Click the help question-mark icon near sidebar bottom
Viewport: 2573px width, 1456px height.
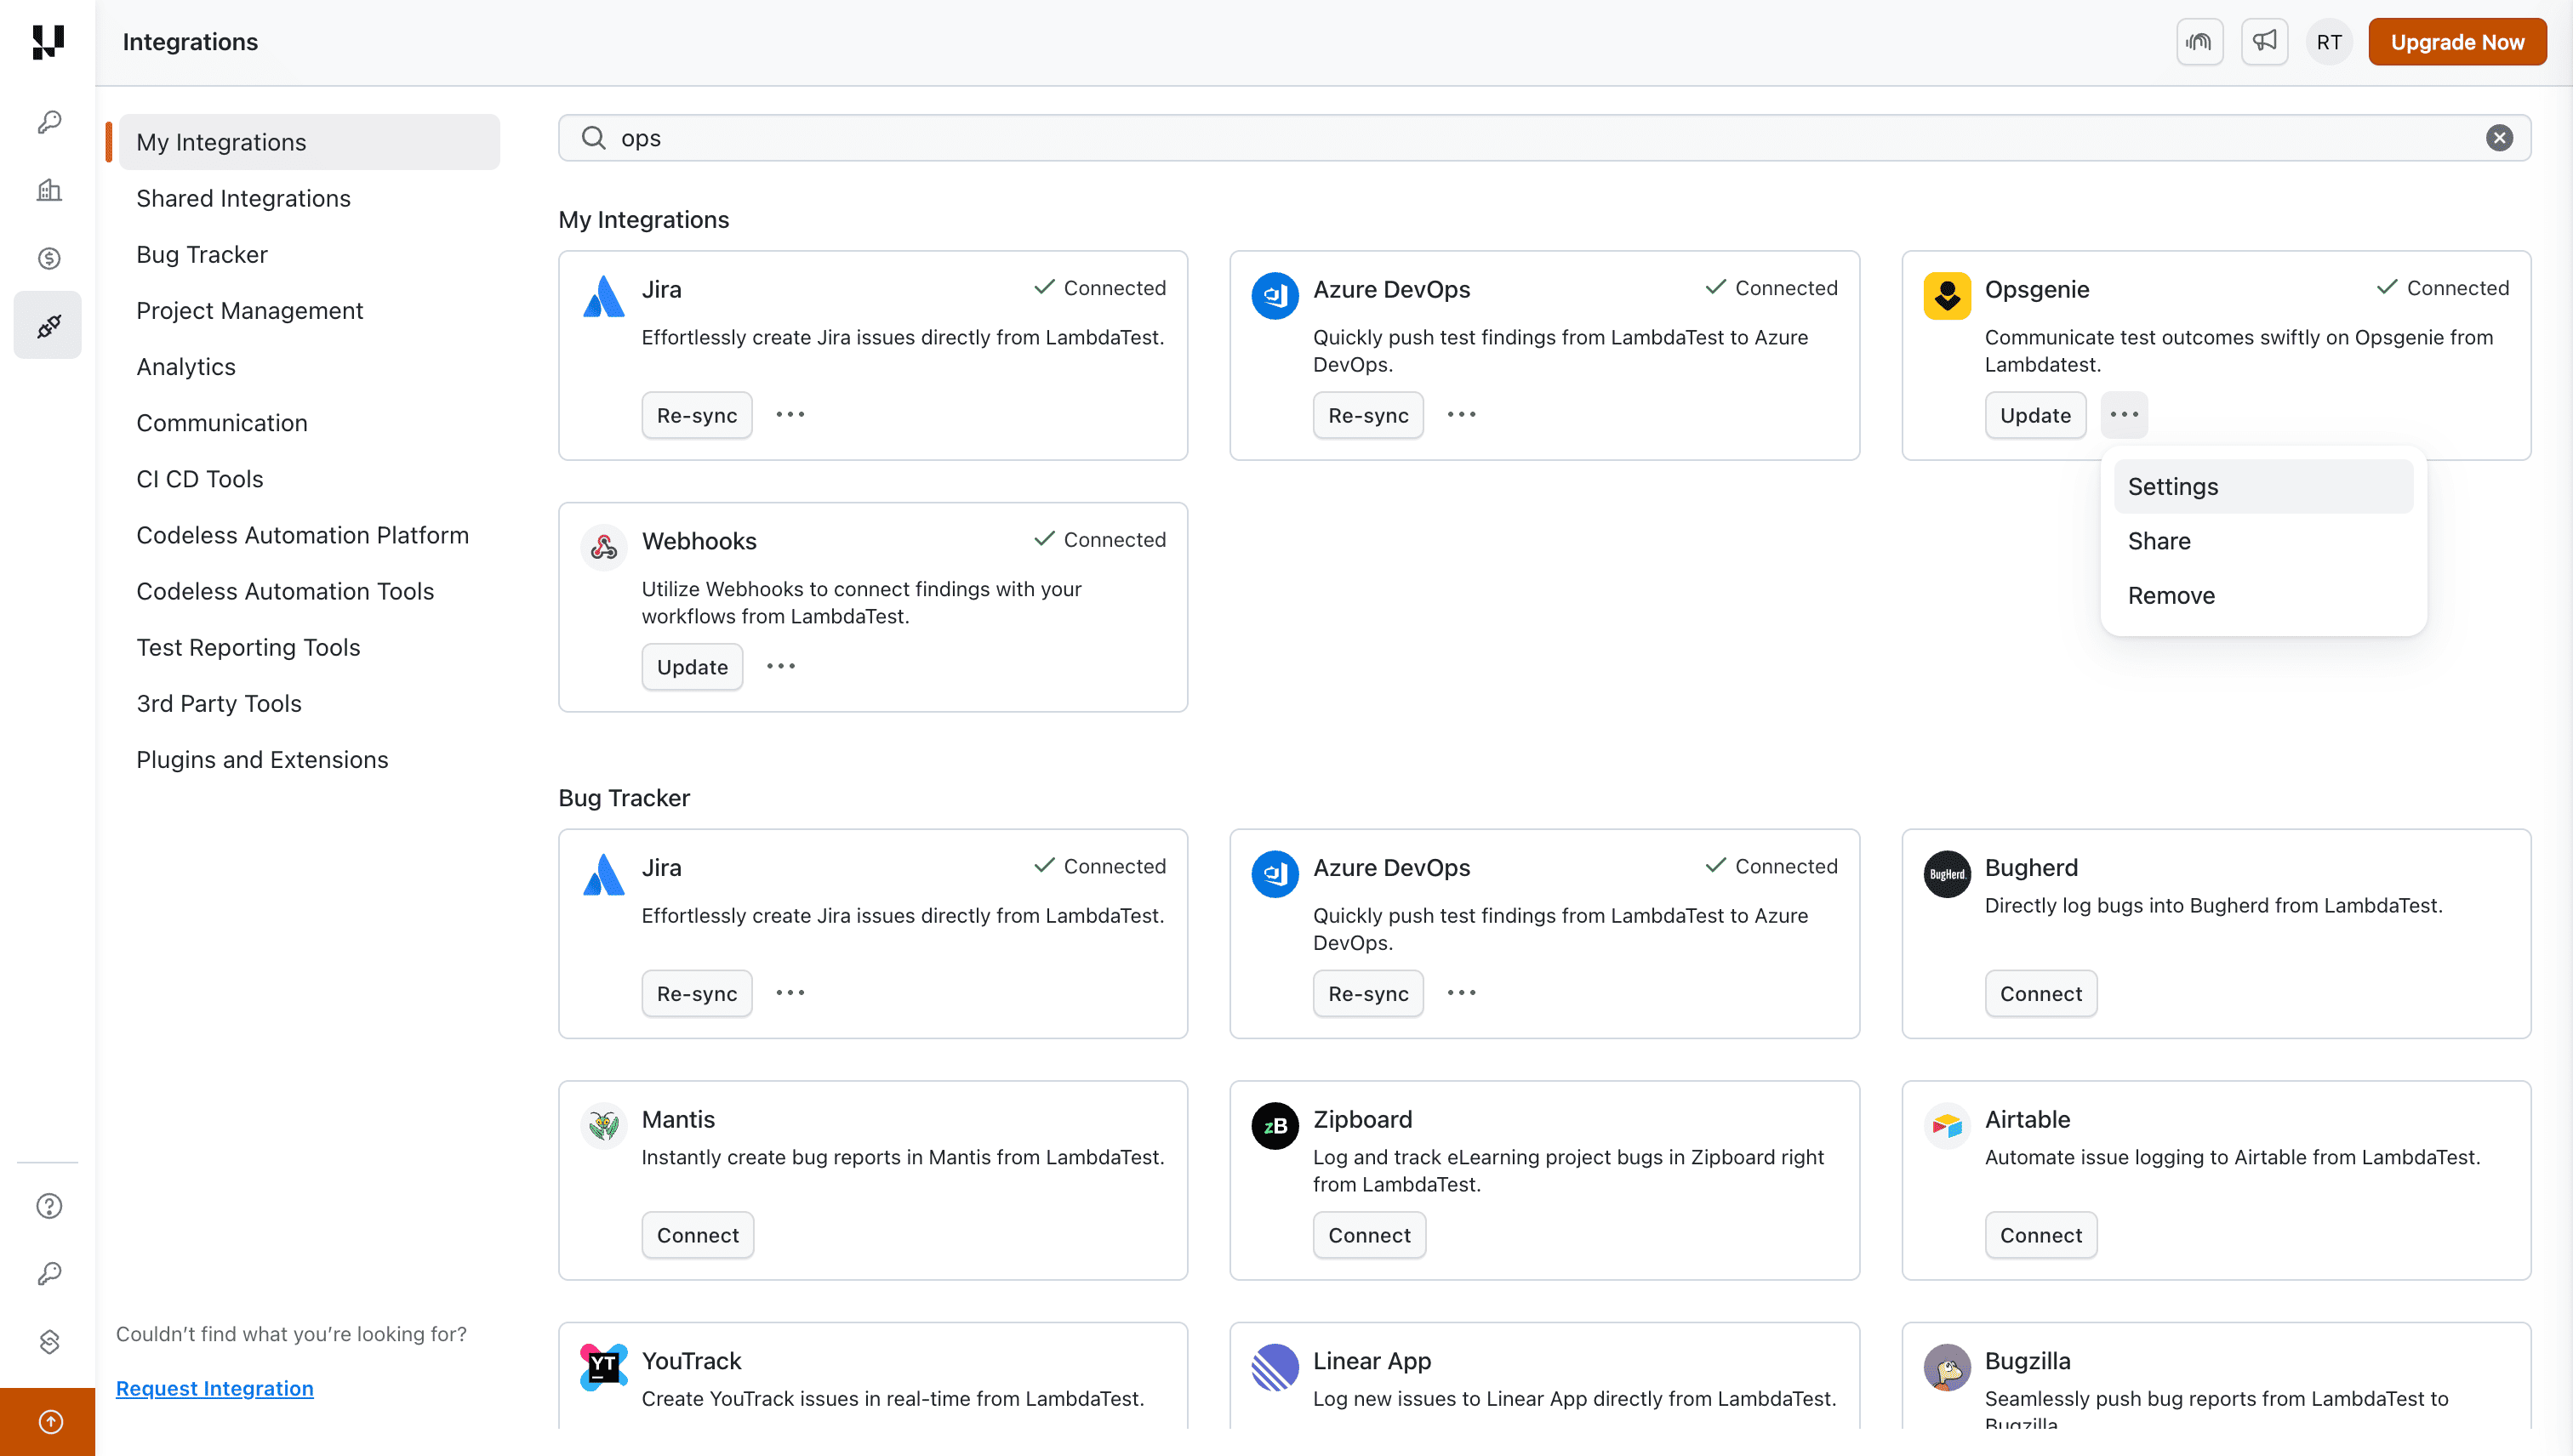[47, 1205]
